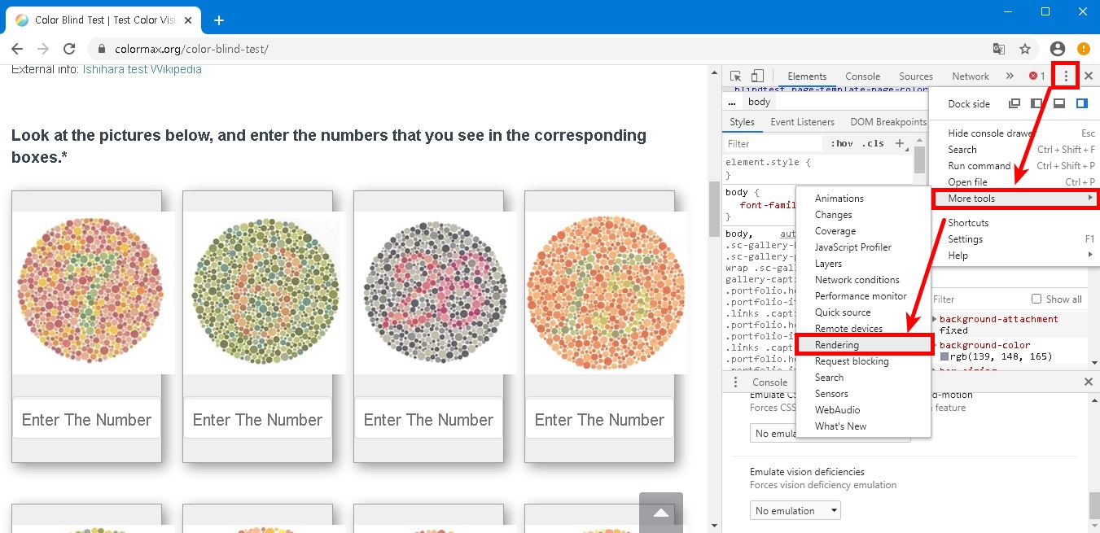Click the address bar URL

pos(191,49)
